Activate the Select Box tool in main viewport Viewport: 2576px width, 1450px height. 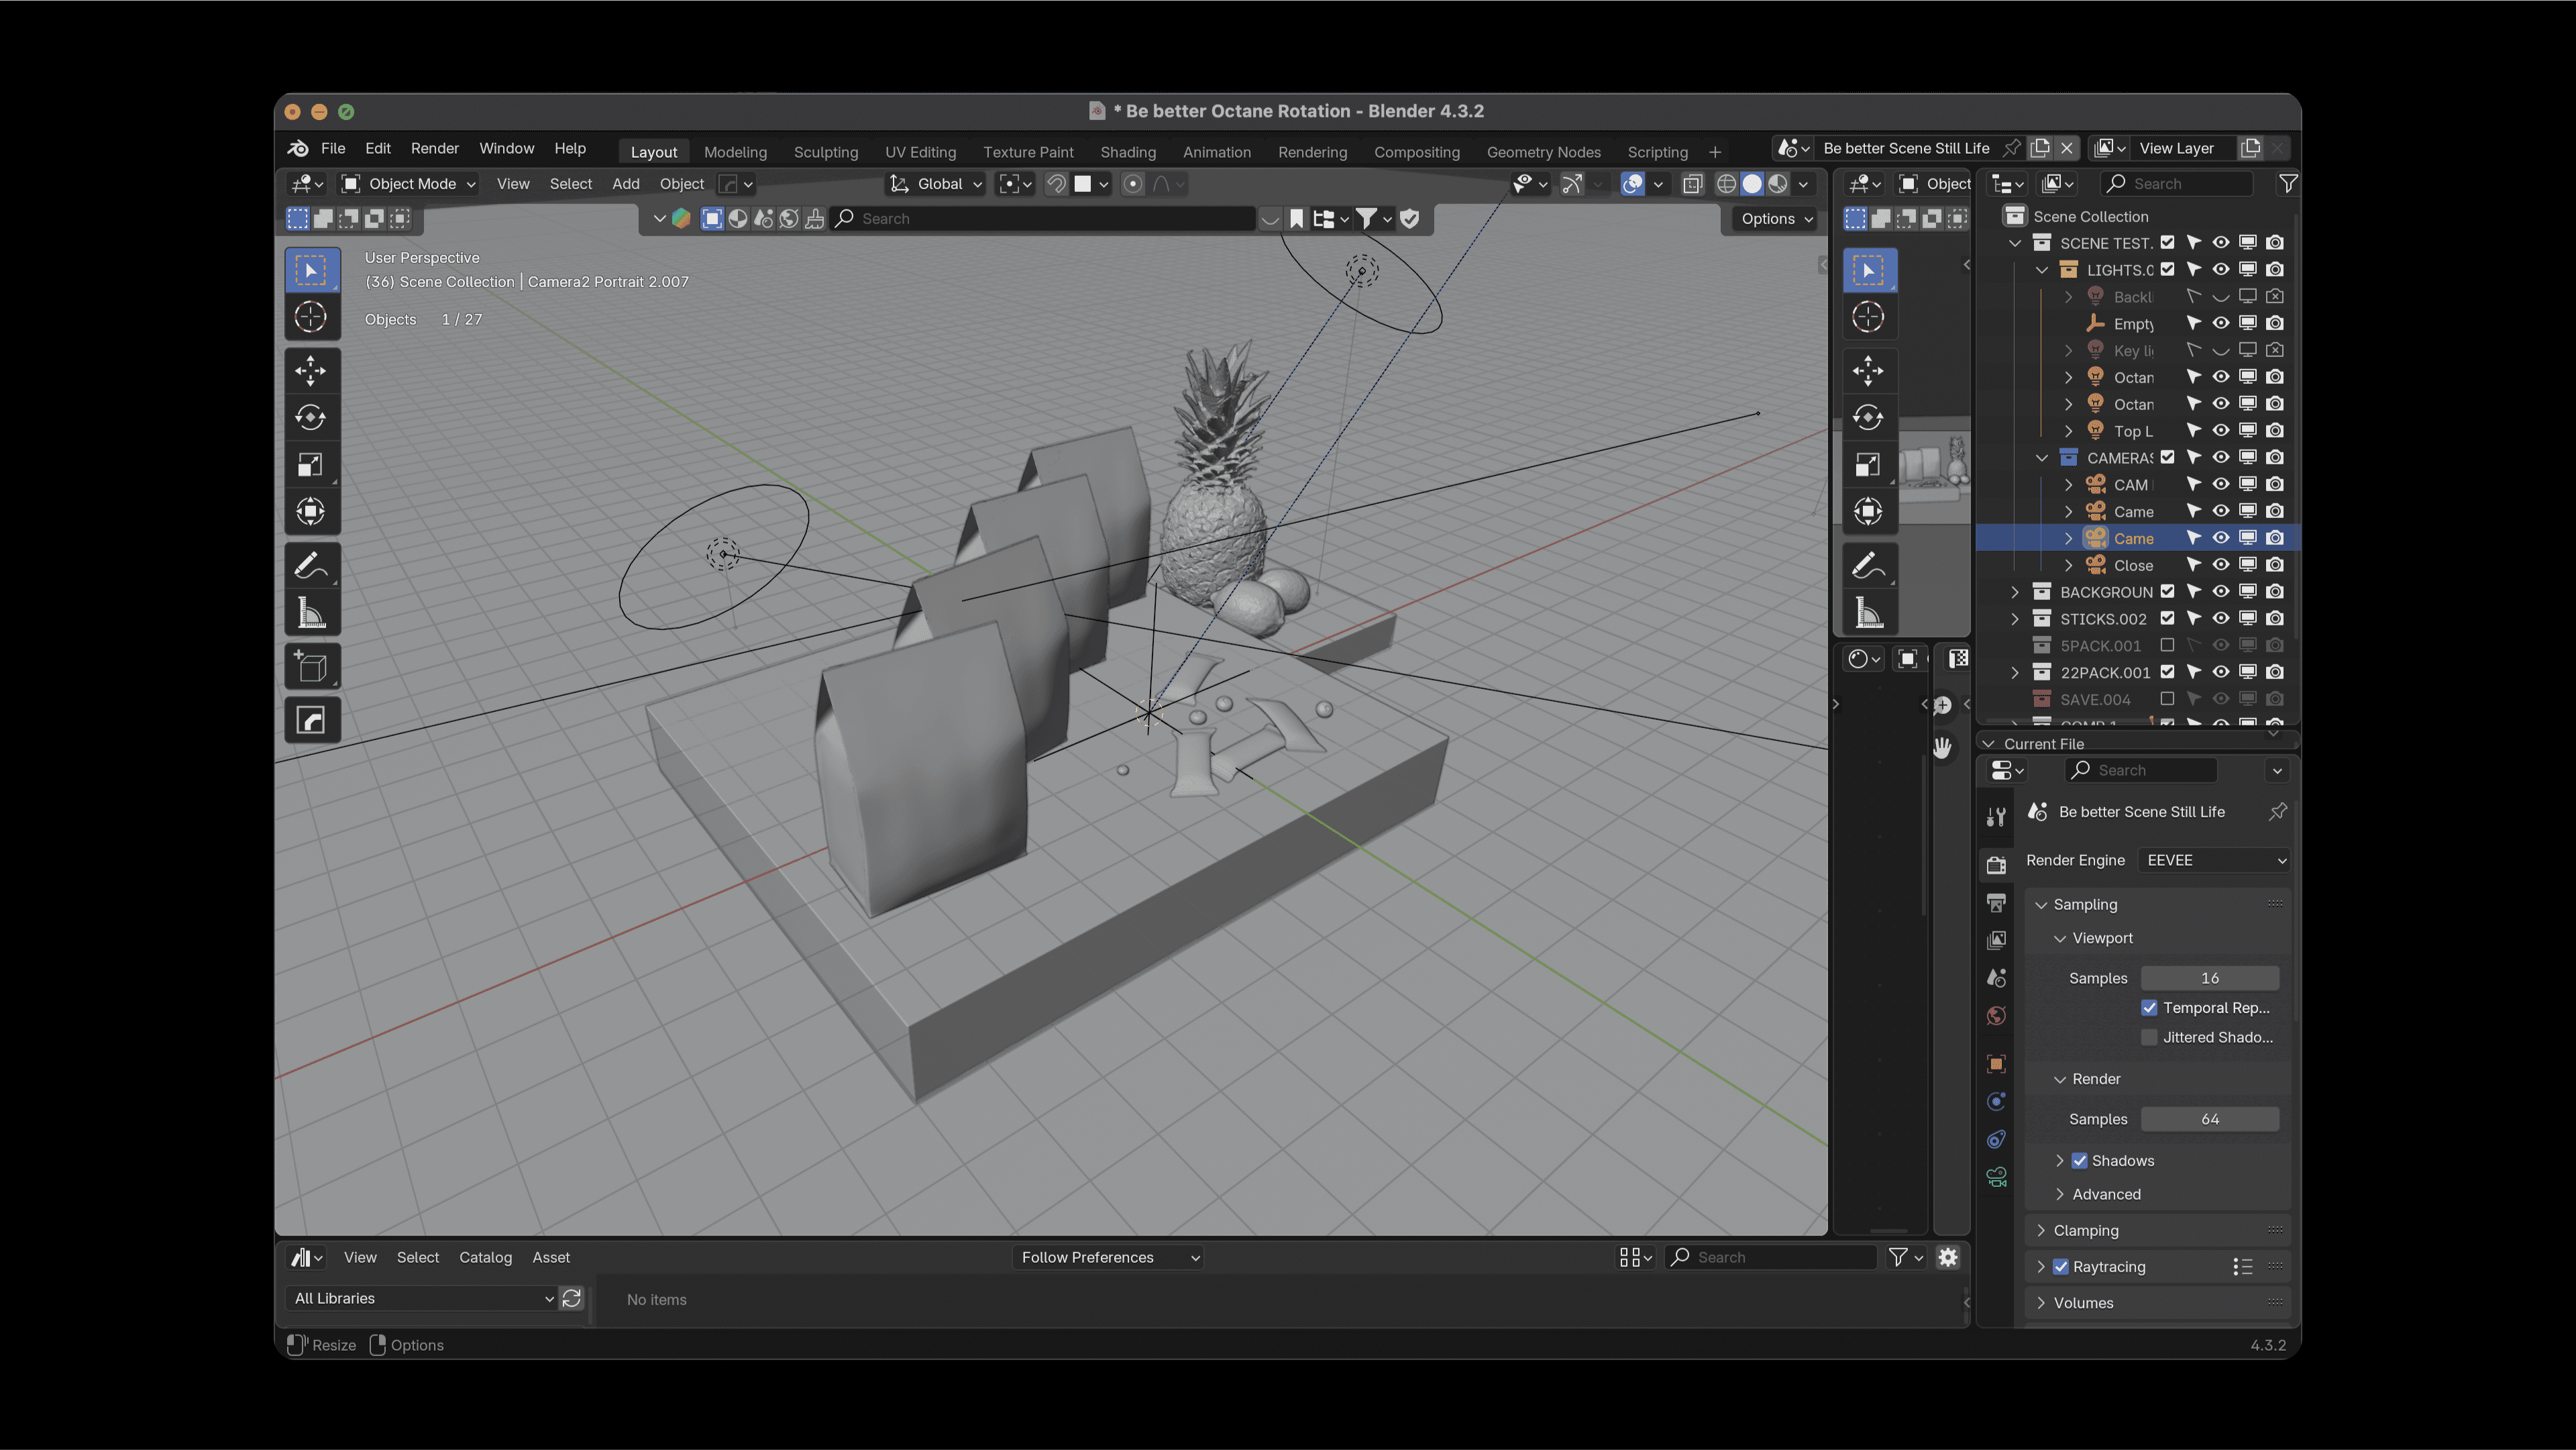pos(311,270)
